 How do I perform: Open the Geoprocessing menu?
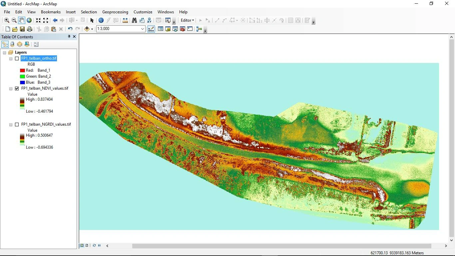click(115, 12)
